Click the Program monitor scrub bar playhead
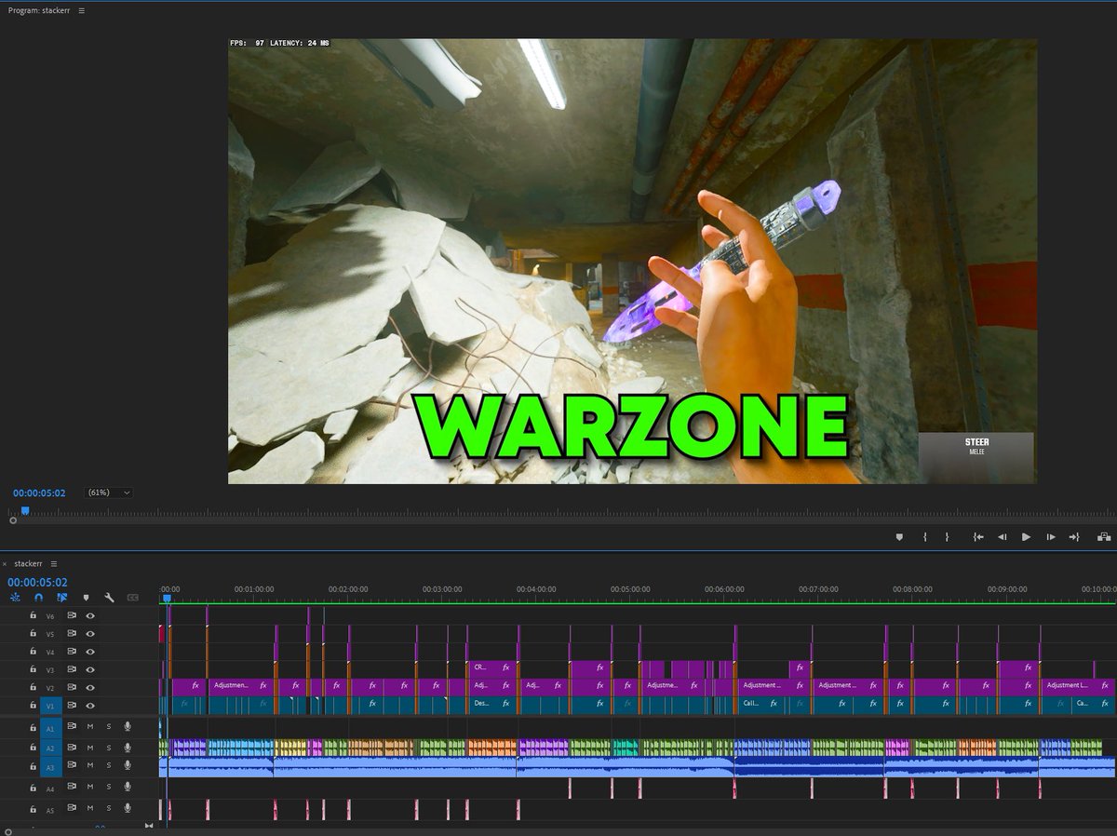This screenshot has height=836, width=1117. tap(25, 510)
